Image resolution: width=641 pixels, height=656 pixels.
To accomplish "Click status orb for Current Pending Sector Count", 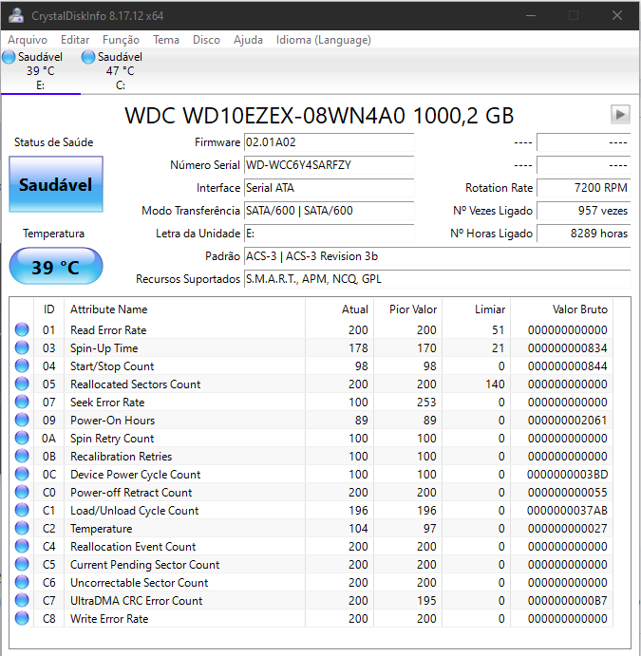I will click(22, 564).
